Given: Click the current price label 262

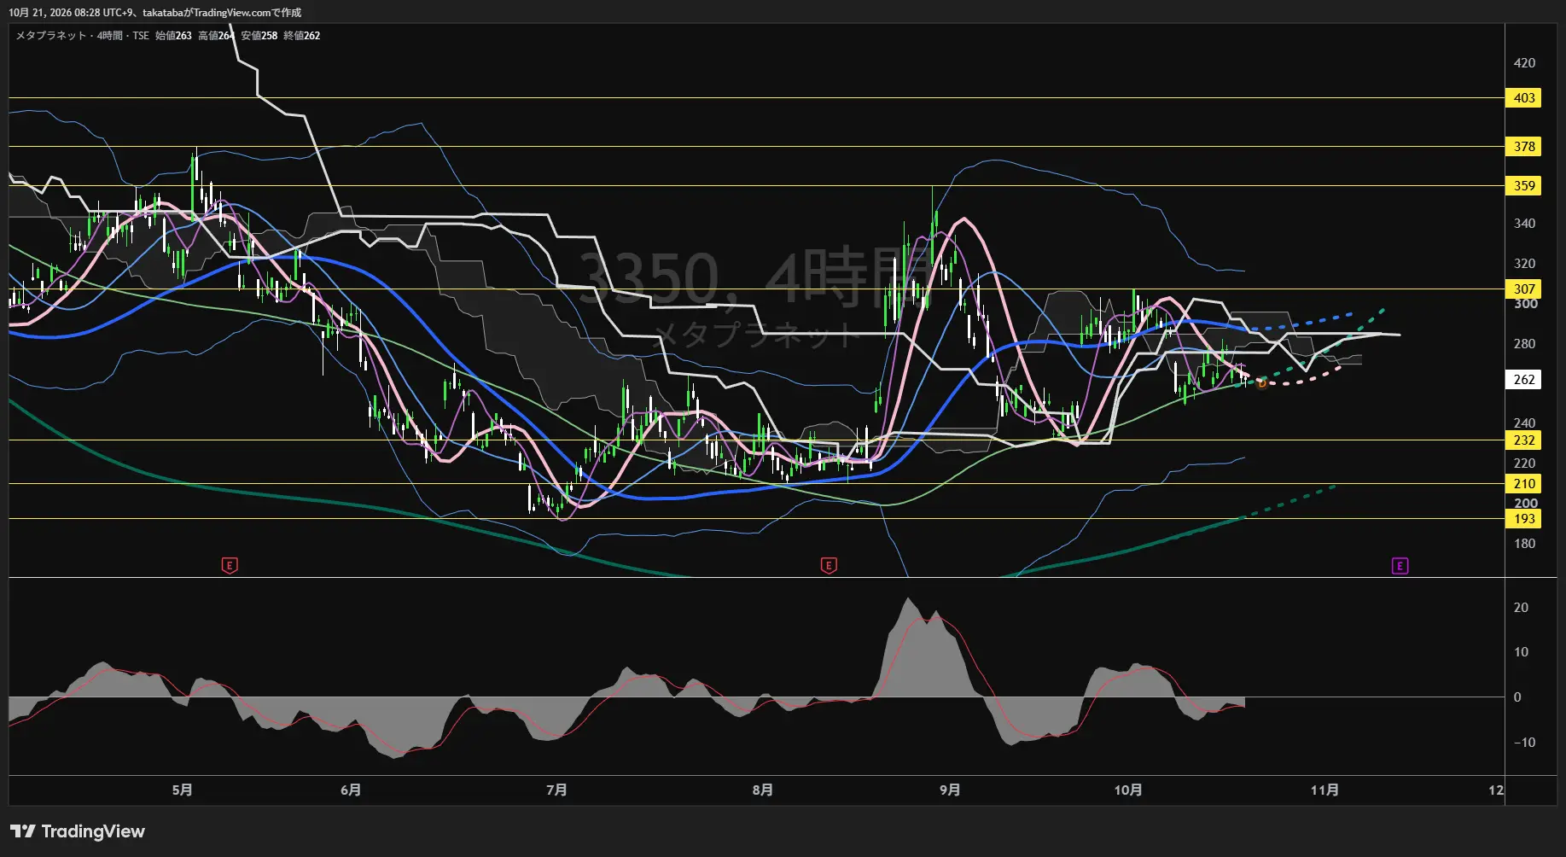Looking at the screenshot, I should coord(1523,380).
